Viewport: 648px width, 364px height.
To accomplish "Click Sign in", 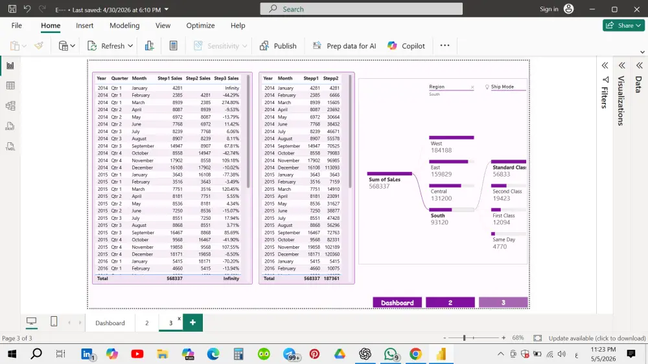I will pos(549,9).
